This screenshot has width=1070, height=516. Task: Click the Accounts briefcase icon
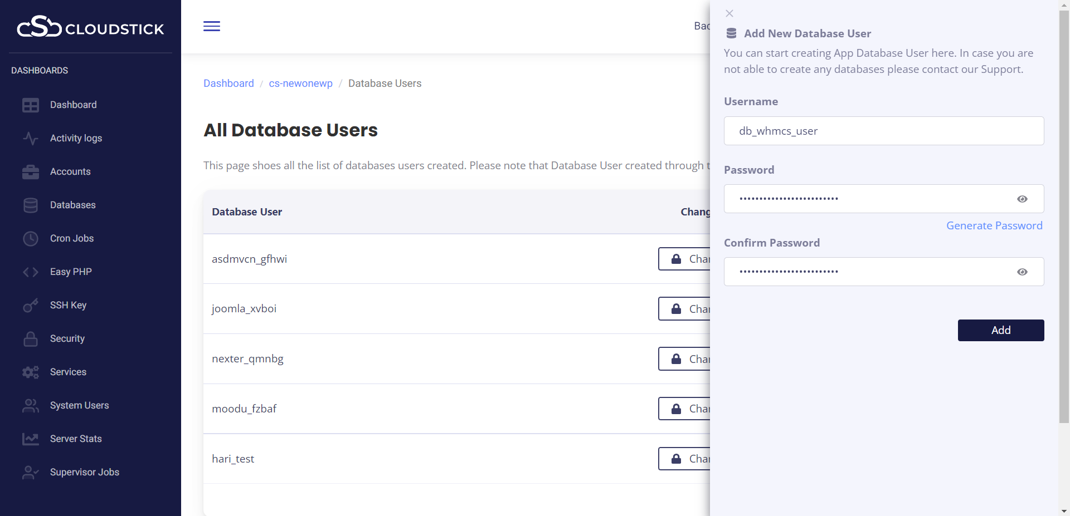pos(31,172)
